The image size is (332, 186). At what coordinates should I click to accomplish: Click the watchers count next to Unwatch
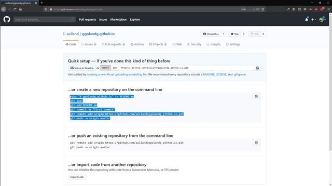[x=224, y=34]
